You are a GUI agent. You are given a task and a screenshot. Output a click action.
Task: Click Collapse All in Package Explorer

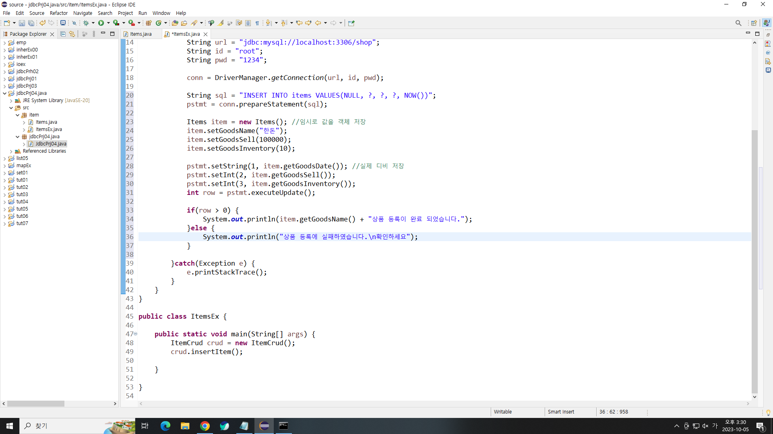pos(63,34)
